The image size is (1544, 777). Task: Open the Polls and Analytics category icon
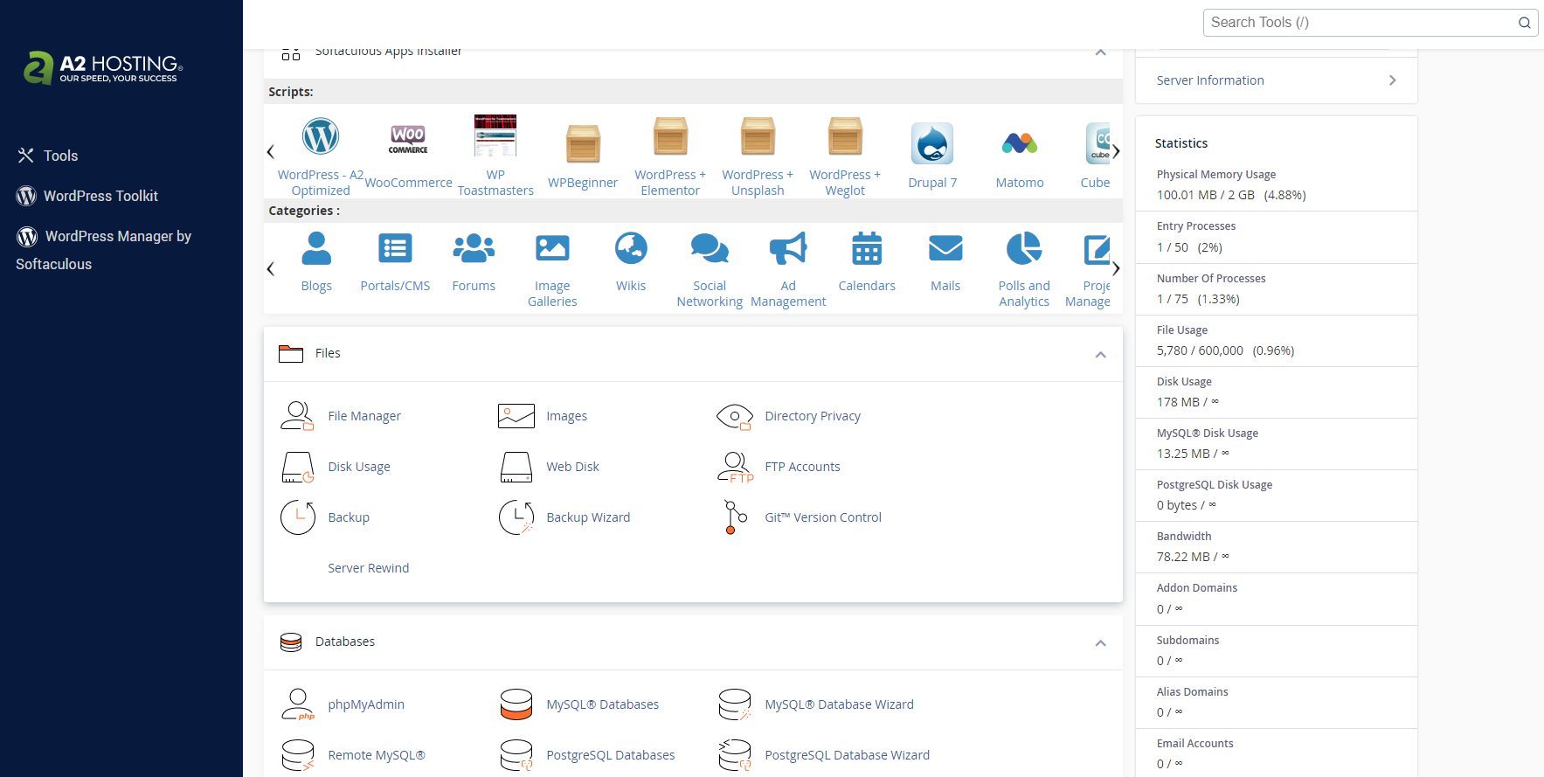[x=1024, y=248]
